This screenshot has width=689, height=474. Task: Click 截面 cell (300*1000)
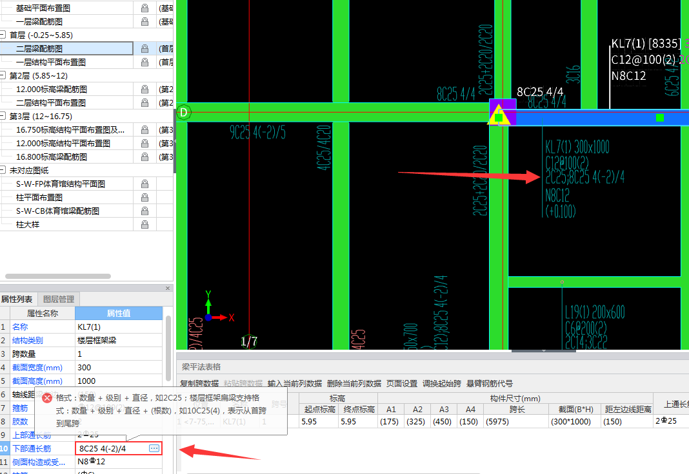[575, 421]
